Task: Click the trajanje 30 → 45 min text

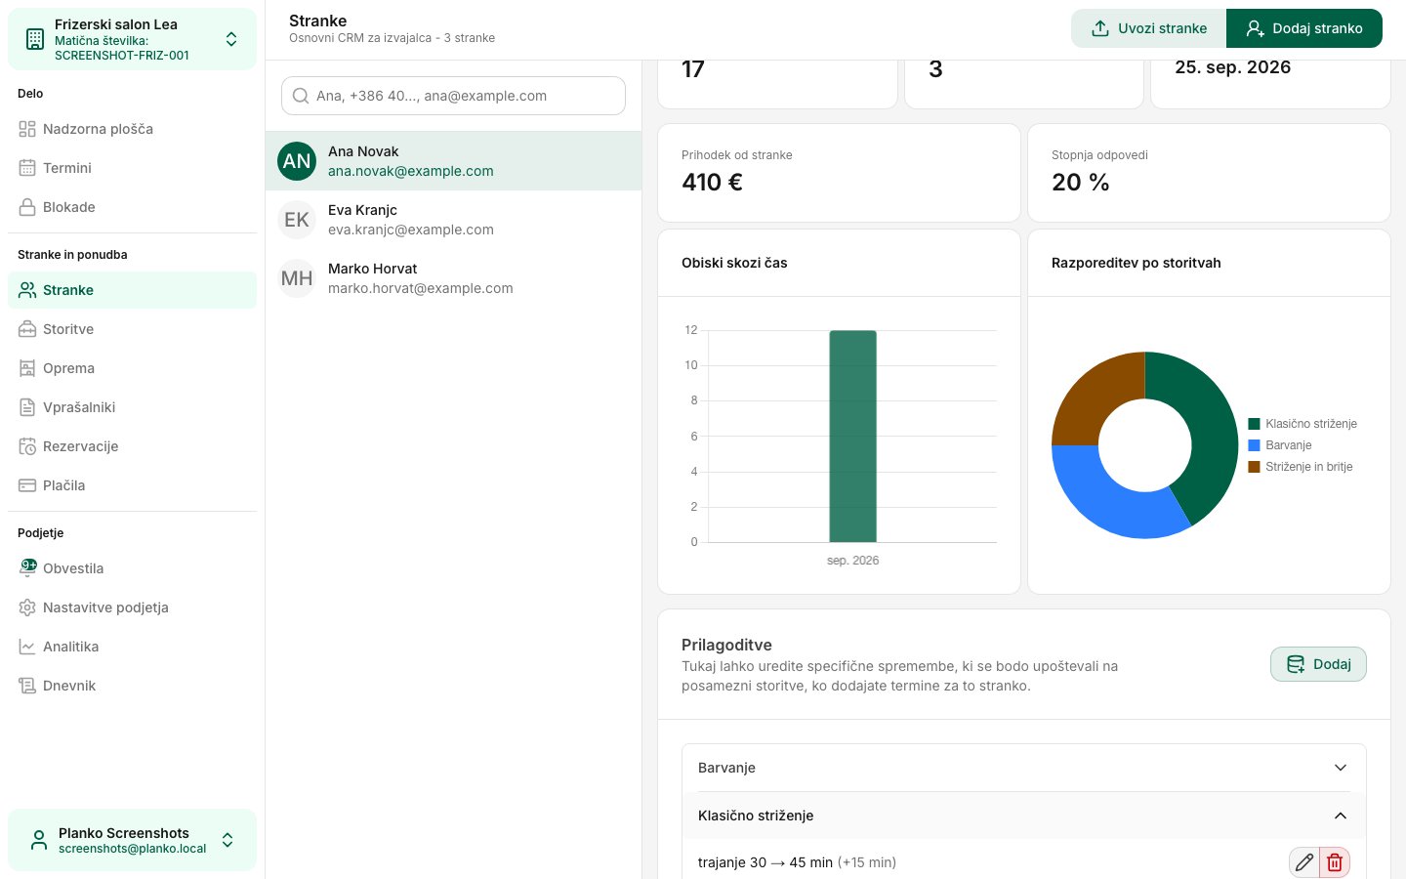Action: pyautogui.click(x=765, y=862)
